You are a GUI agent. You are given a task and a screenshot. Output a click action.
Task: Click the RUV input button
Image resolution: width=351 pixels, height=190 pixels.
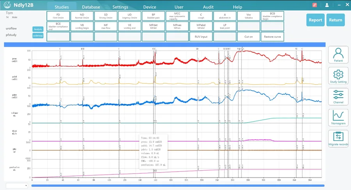pos(201,37)
